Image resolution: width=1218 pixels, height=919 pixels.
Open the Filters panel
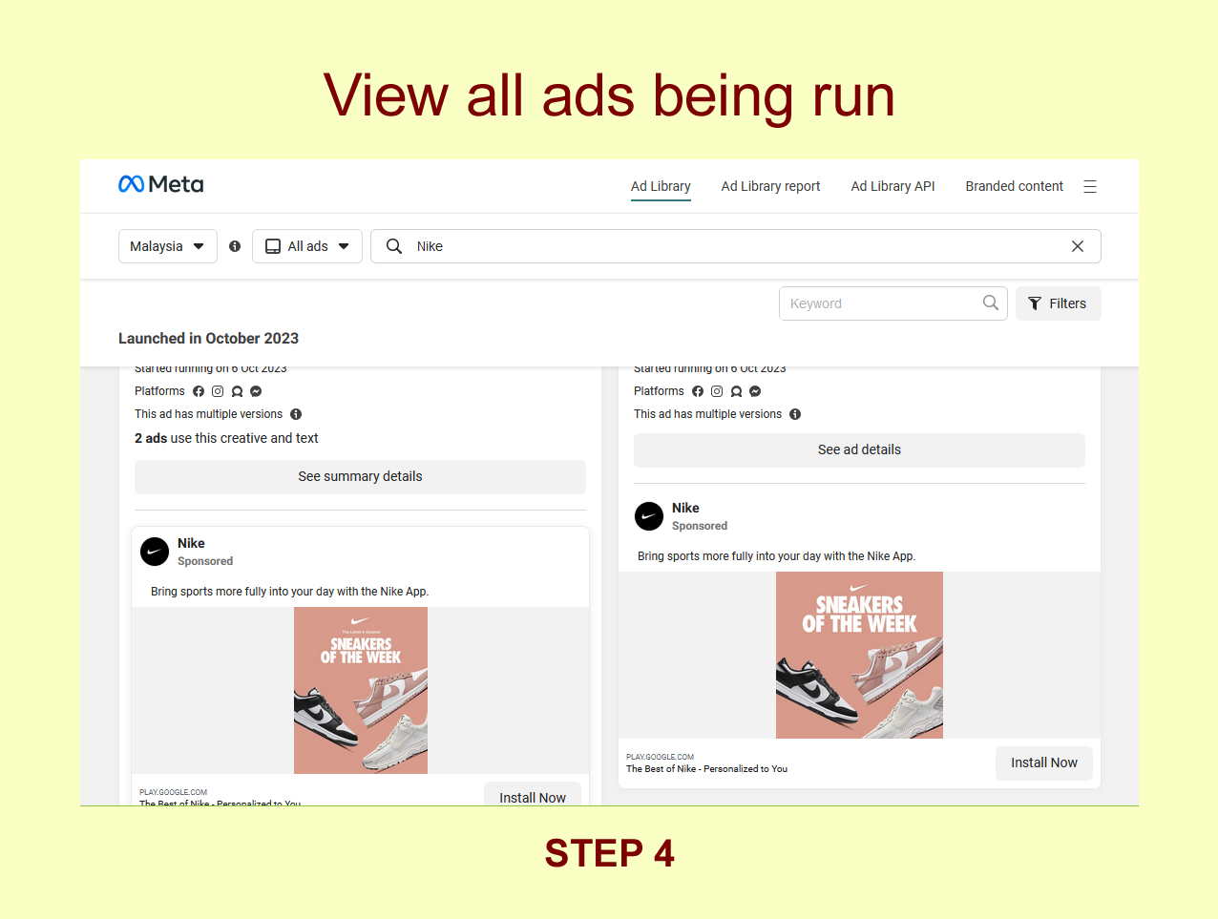[1058, 303]
